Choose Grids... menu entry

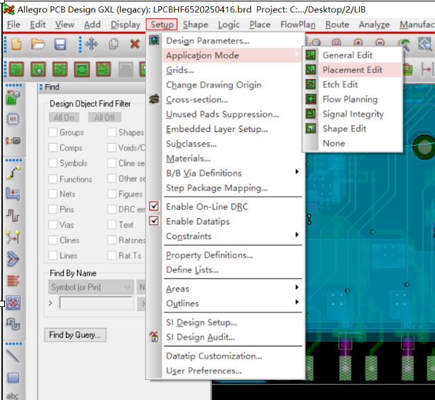pos(232,70)
